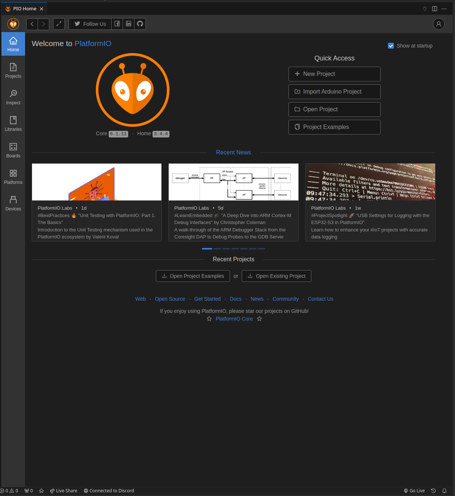The width and height of the screenshot is (455, 496).
Task: Open the Unit Testing news card thumbnail
Action: 97,182
